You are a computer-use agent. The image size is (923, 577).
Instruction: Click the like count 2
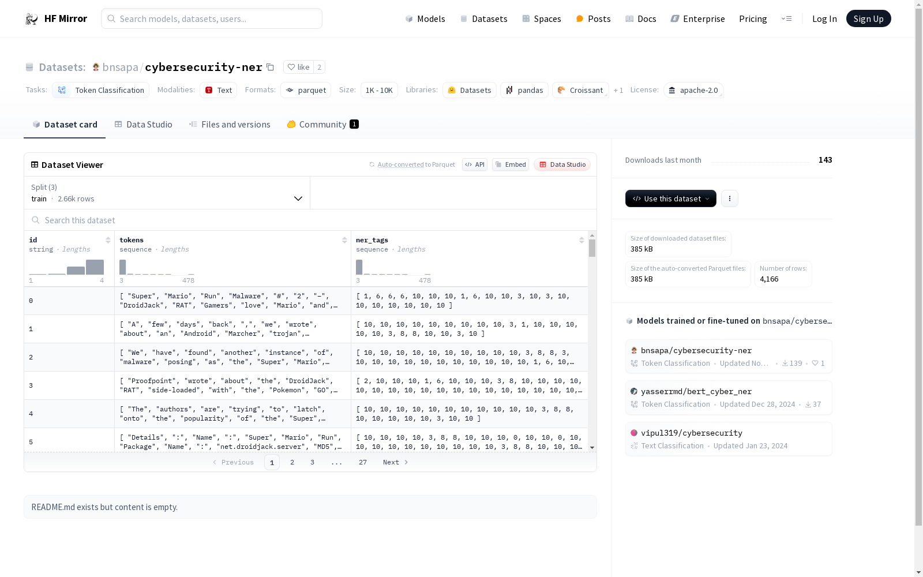(x=320, y=67)
